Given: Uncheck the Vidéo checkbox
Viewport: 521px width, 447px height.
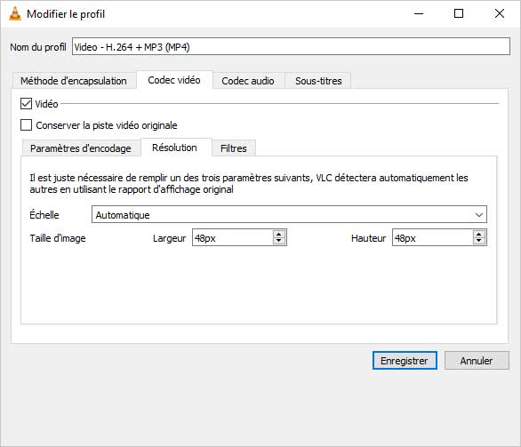Looking at the screenshot, I should (x=27, y=104).
